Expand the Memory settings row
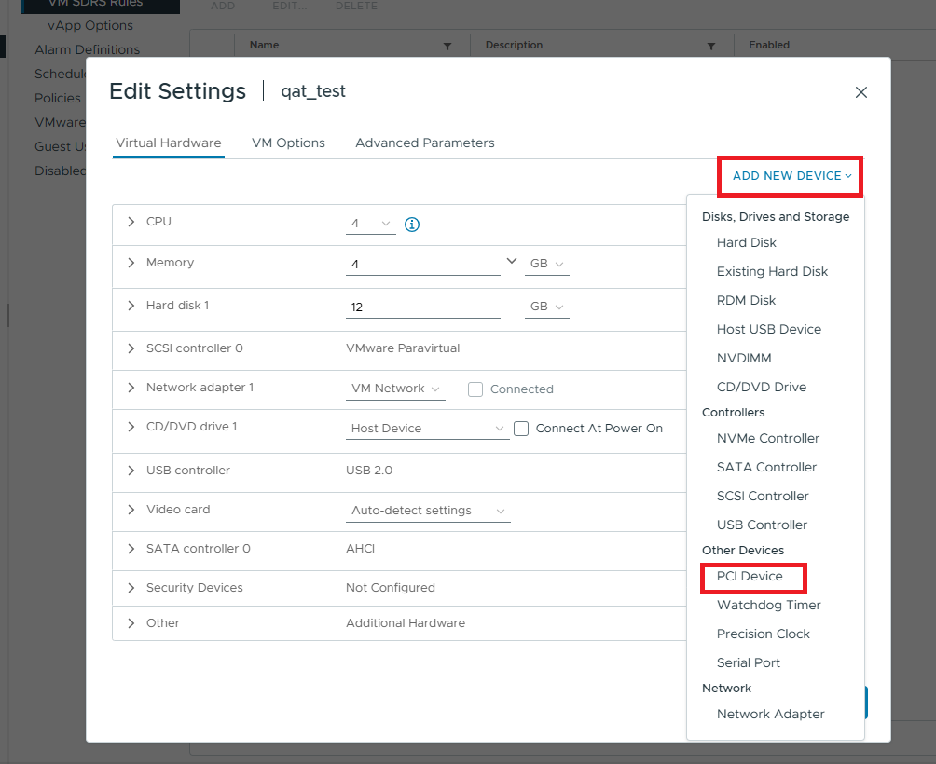The width and height of the screenshot is (936, 764). [x=131, y=263]
